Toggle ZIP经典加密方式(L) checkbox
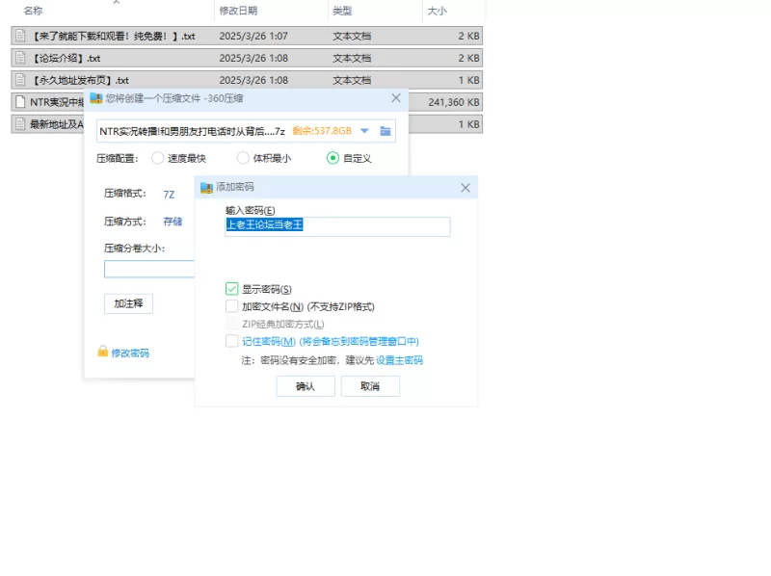 (x=231, y=324)
